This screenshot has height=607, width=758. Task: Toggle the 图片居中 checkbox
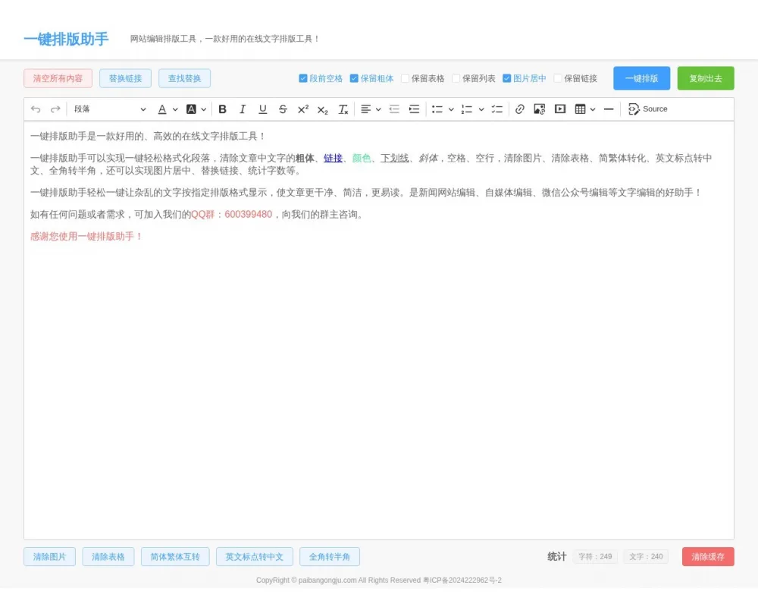[506, 78]
